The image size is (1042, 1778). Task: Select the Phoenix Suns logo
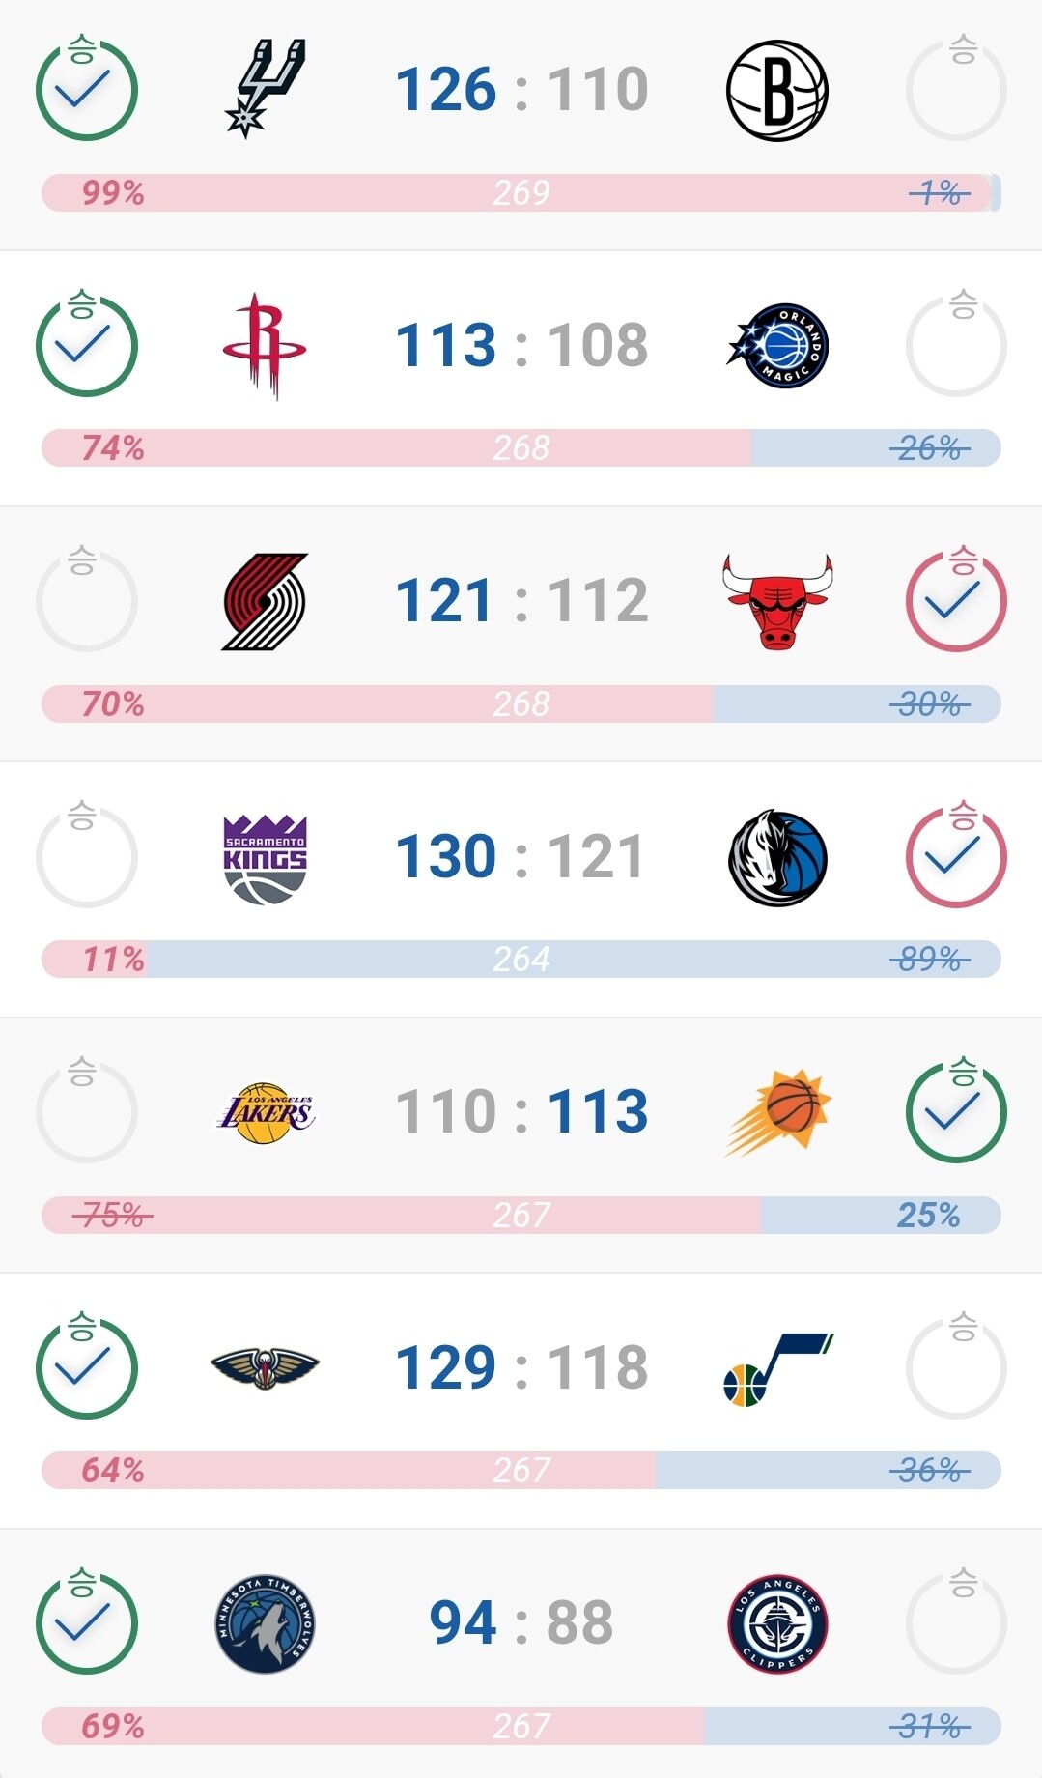(778, 1112)
